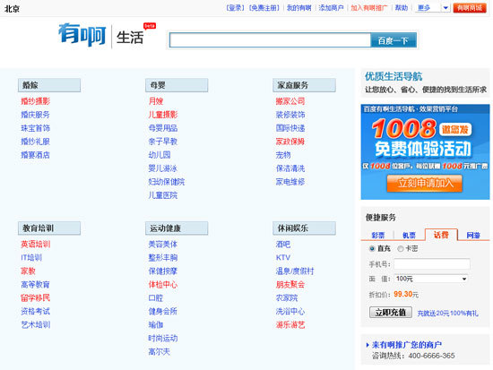Viewport: 493px width, 370px height.
Task: Click the 添加商户 link
Action: point(331,8)
